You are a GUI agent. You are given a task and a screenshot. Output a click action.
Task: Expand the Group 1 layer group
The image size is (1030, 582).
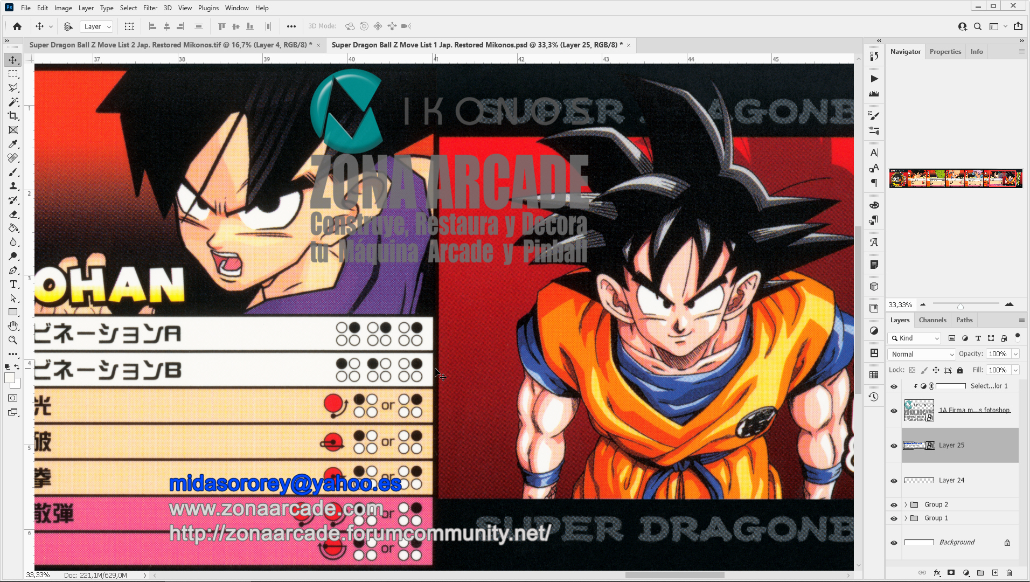905,518
